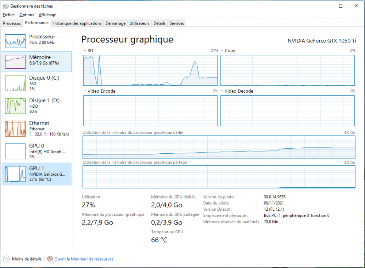Select the Mémoire usage graph item
The image size is (365, 268).
coord(36,61)
